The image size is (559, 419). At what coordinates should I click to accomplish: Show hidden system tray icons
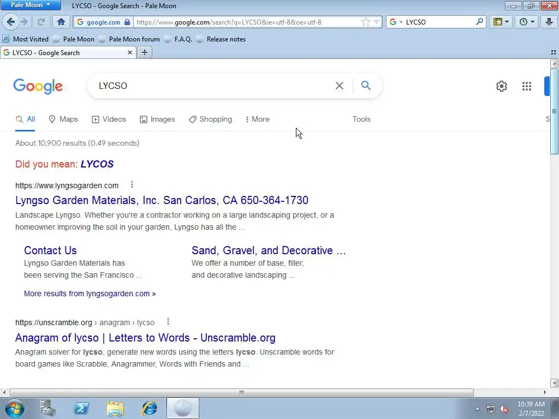(x=477, y=409)
